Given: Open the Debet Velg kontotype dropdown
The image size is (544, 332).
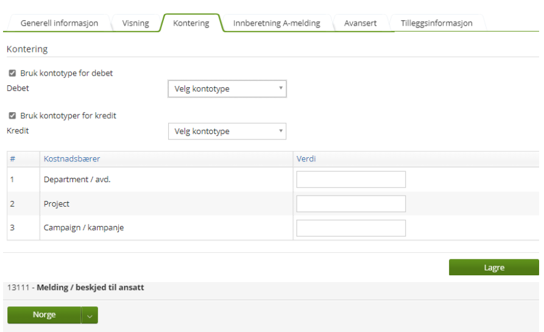Looking at the screenshot, I should pyautogui.click(x=227, y=89).
